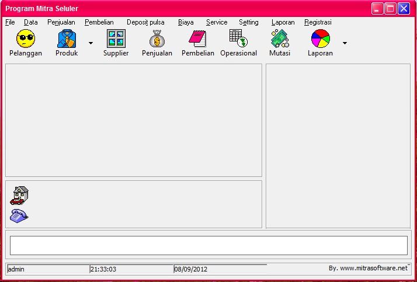Open the Laporan menu in menu bar
The height and width of the screenshot is (282, 417).
(x=283, y=22)
